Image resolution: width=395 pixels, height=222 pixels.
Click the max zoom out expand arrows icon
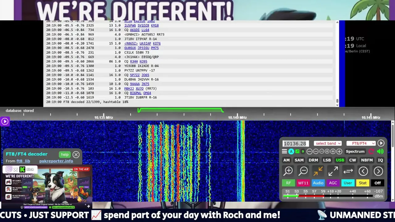(333, 171)
